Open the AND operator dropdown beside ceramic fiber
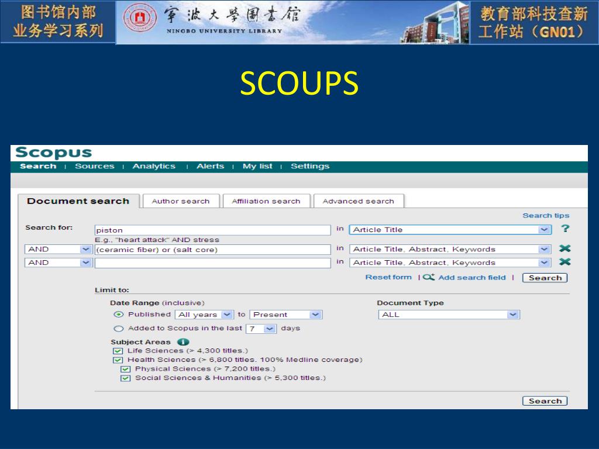Image resolution: width=599 pixels, height=449 pixels. tap(58, 249)
